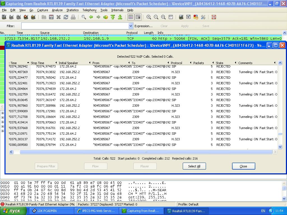The height and width of the screenshot is (215, 287).
Task: Click the Go to first packet icon
Action: (113, 17)
